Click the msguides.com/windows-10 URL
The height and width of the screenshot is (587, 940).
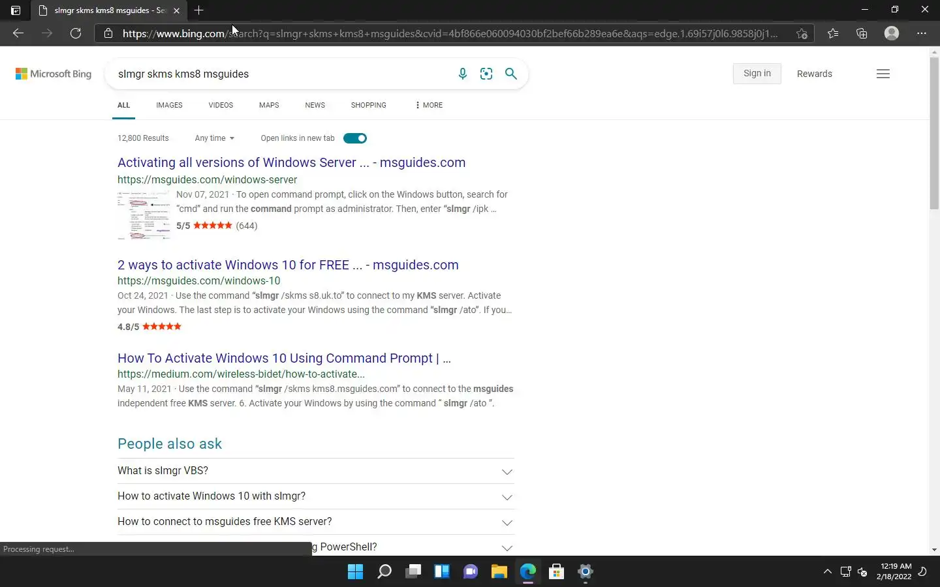198,280
